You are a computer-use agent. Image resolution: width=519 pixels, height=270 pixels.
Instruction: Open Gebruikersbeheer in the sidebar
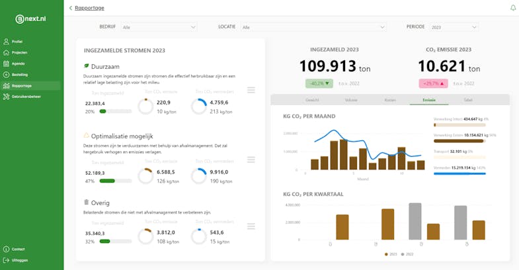click(x=22, y=97)
